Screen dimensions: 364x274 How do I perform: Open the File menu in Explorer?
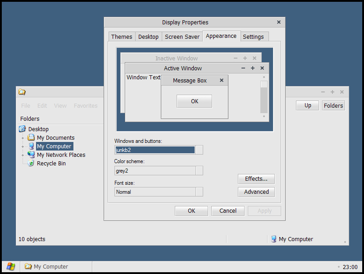click(26, 105)
